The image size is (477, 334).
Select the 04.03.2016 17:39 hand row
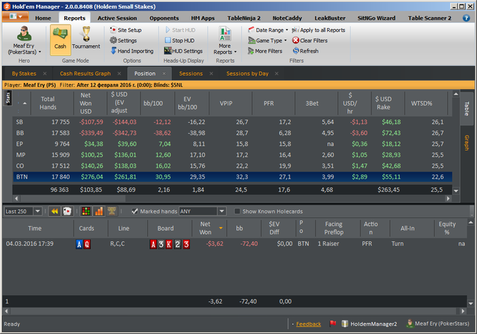click(234, 243)
